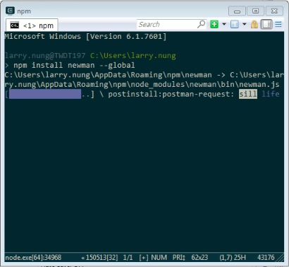Screen dimensions: 289x267
Task: Click the resize grip in status corner
Action: point(280,258)
